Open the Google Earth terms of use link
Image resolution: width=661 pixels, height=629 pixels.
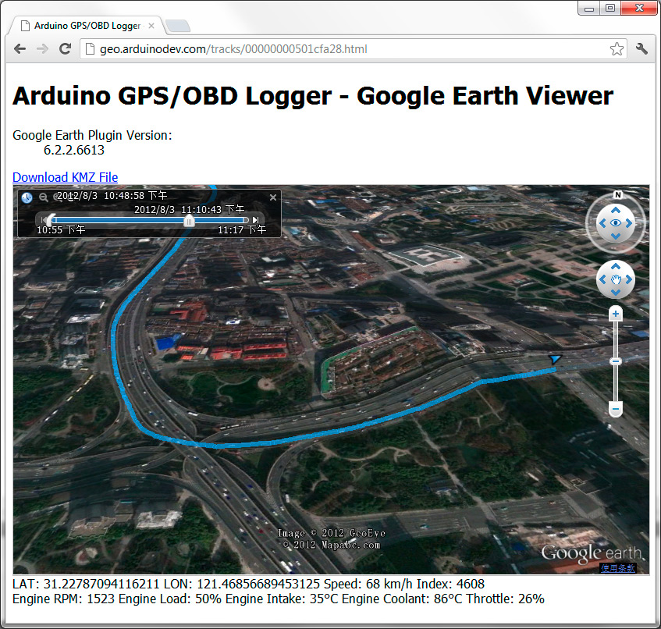coord(617,568)
